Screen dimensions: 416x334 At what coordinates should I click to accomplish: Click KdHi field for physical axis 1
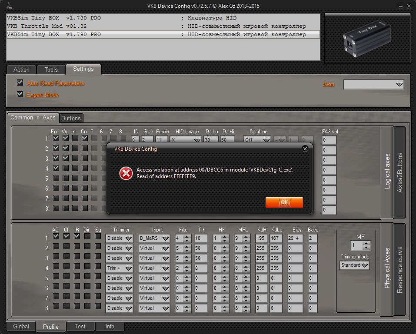261,238
